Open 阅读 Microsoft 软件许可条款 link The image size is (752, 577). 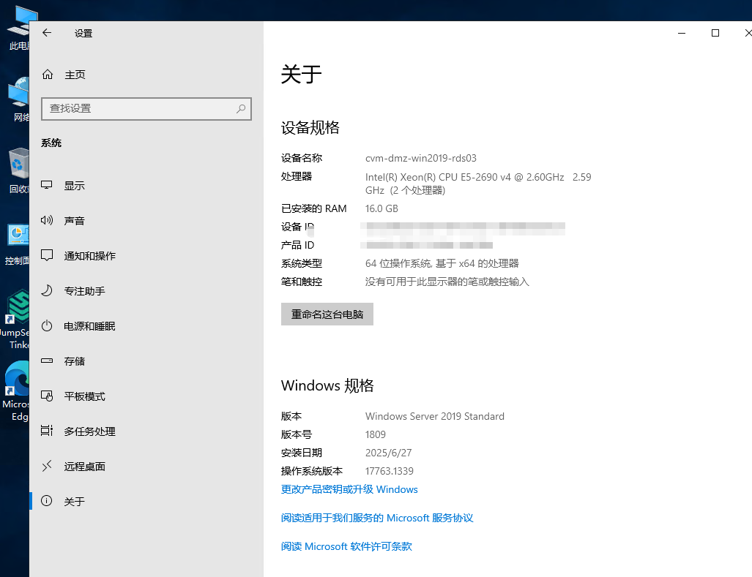tap(346, 546)
